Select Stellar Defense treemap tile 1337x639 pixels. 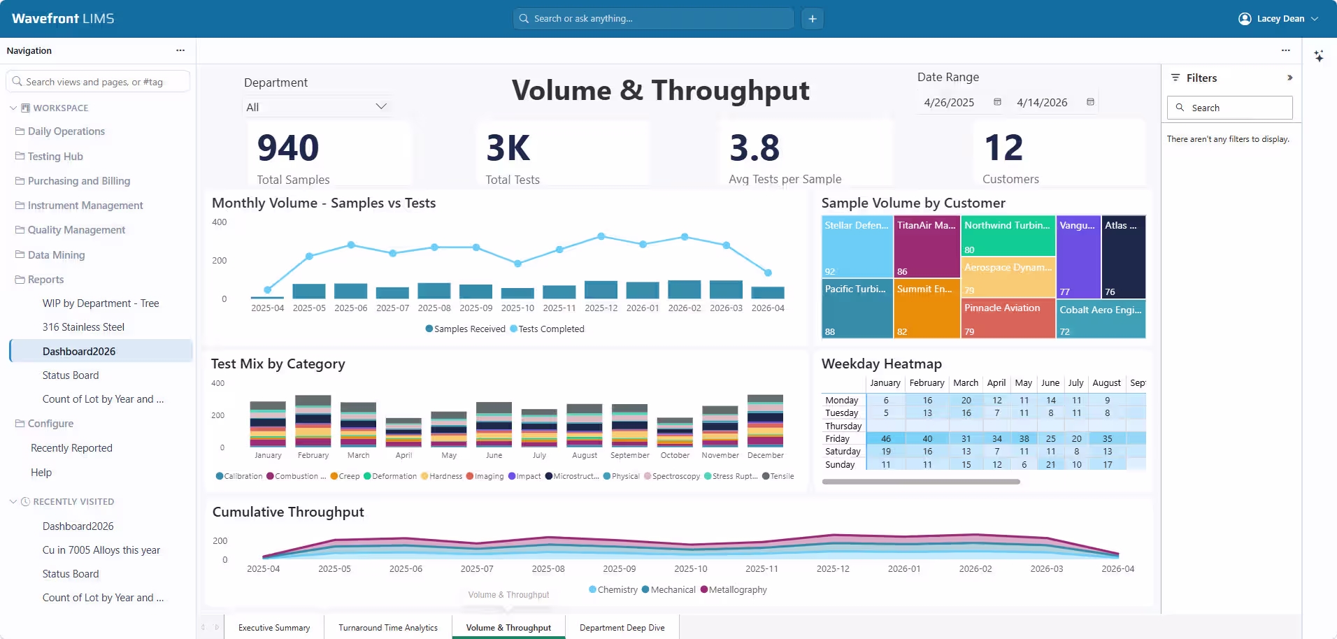pos(857,247)
